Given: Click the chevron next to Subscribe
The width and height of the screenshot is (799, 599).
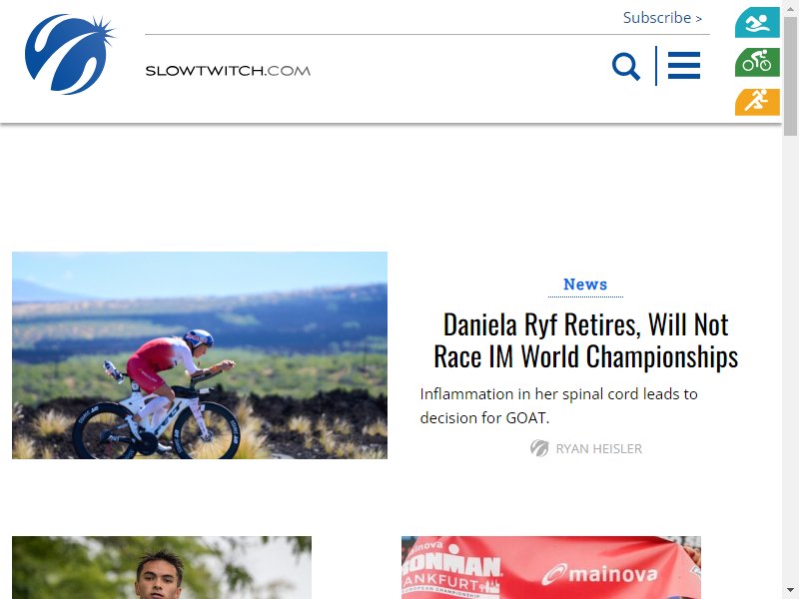Looking at the screenshot, I should pos(698,19).
